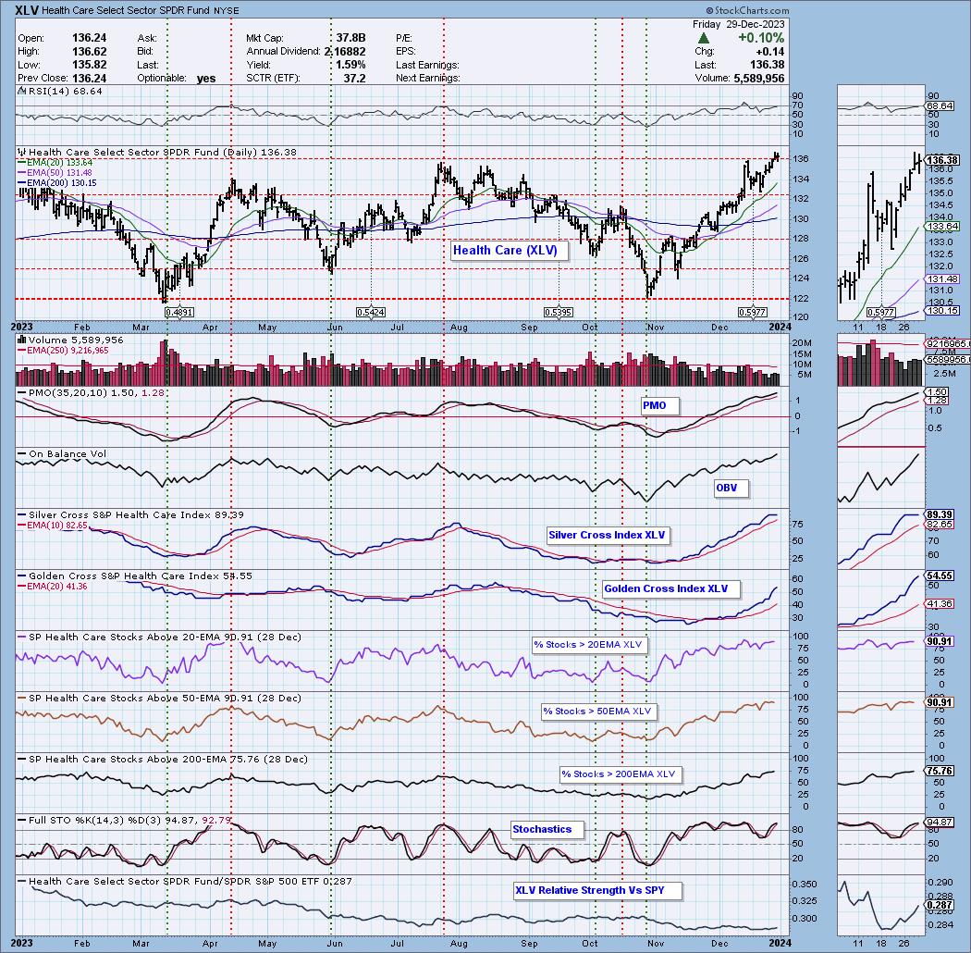Click Stocks Above 200-EMA 75.76 legend
971x953 pixels.
(x=162, y=759)
